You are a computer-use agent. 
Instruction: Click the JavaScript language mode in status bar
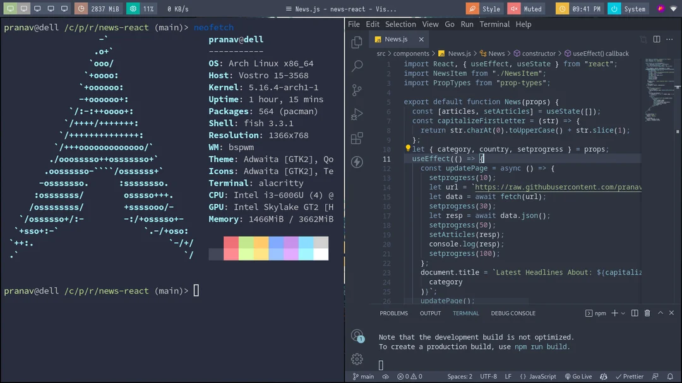(538, 376)
